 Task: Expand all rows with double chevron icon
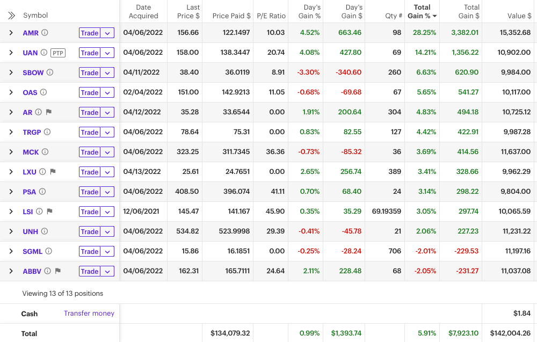[11, 16]
